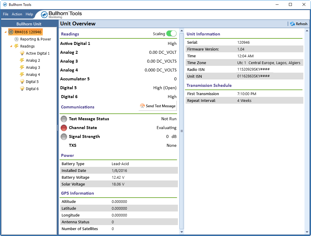The height and width of the screenshot is (236, 311).
Task: Open the Action menu
Action: 17,14
